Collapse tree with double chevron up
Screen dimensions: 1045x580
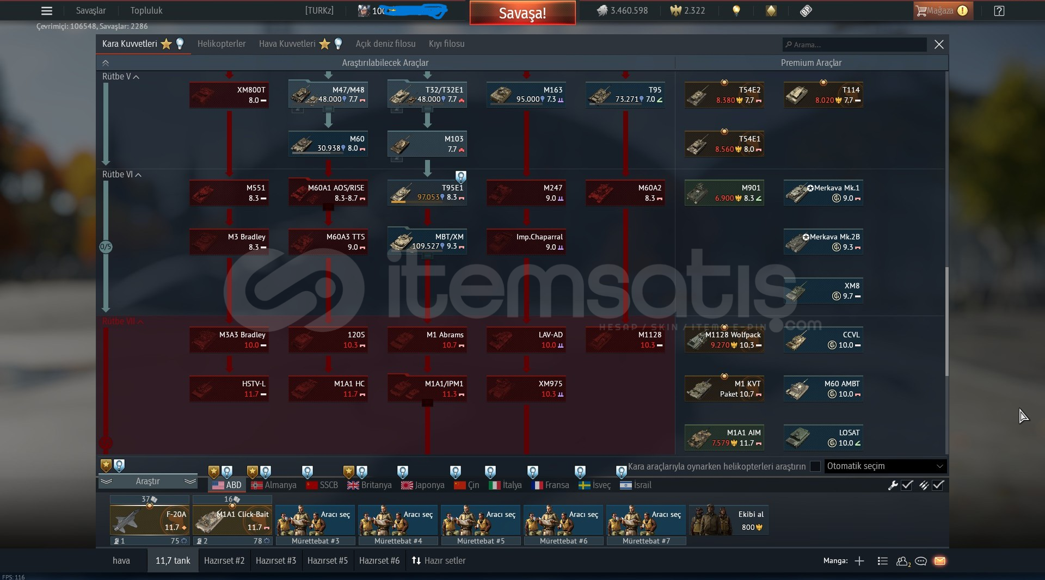click(106, 63)
